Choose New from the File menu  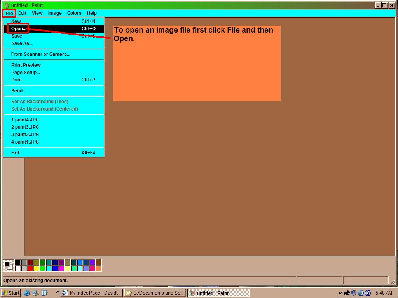[54, 21]
